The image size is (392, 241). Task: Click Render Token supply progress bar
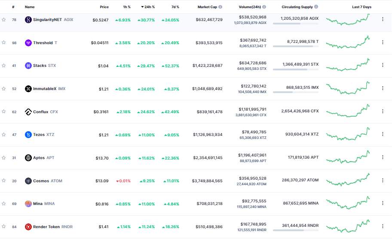[x=296, y=231]
